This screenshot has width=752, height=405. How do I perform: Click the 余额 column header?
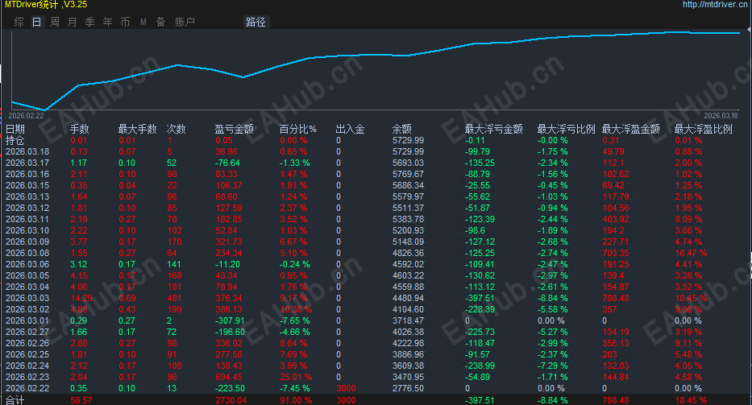(402, 129)
